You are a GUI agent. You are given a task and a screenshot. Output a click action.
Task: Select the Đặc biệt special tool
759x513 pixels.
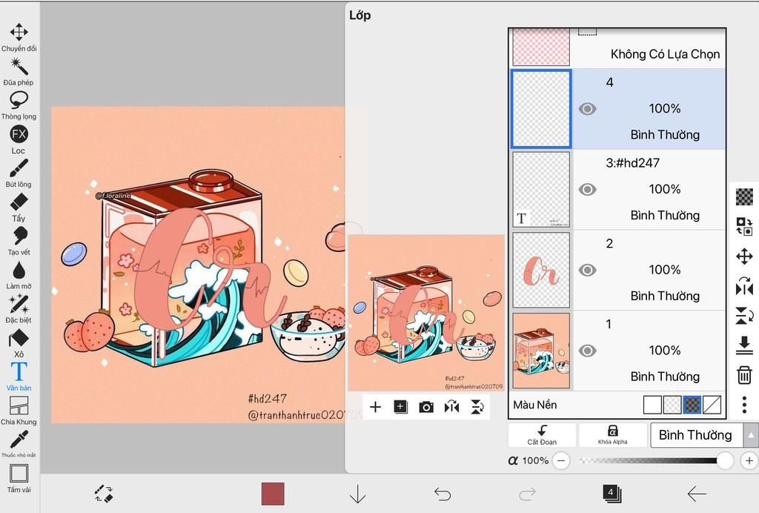(x=19, y=309)
